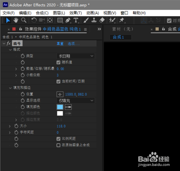Image resolution: width=180 pixels, height=171 pixels.
Task: Toggle stopwatch for 类型 property
Action: [23, 56]
